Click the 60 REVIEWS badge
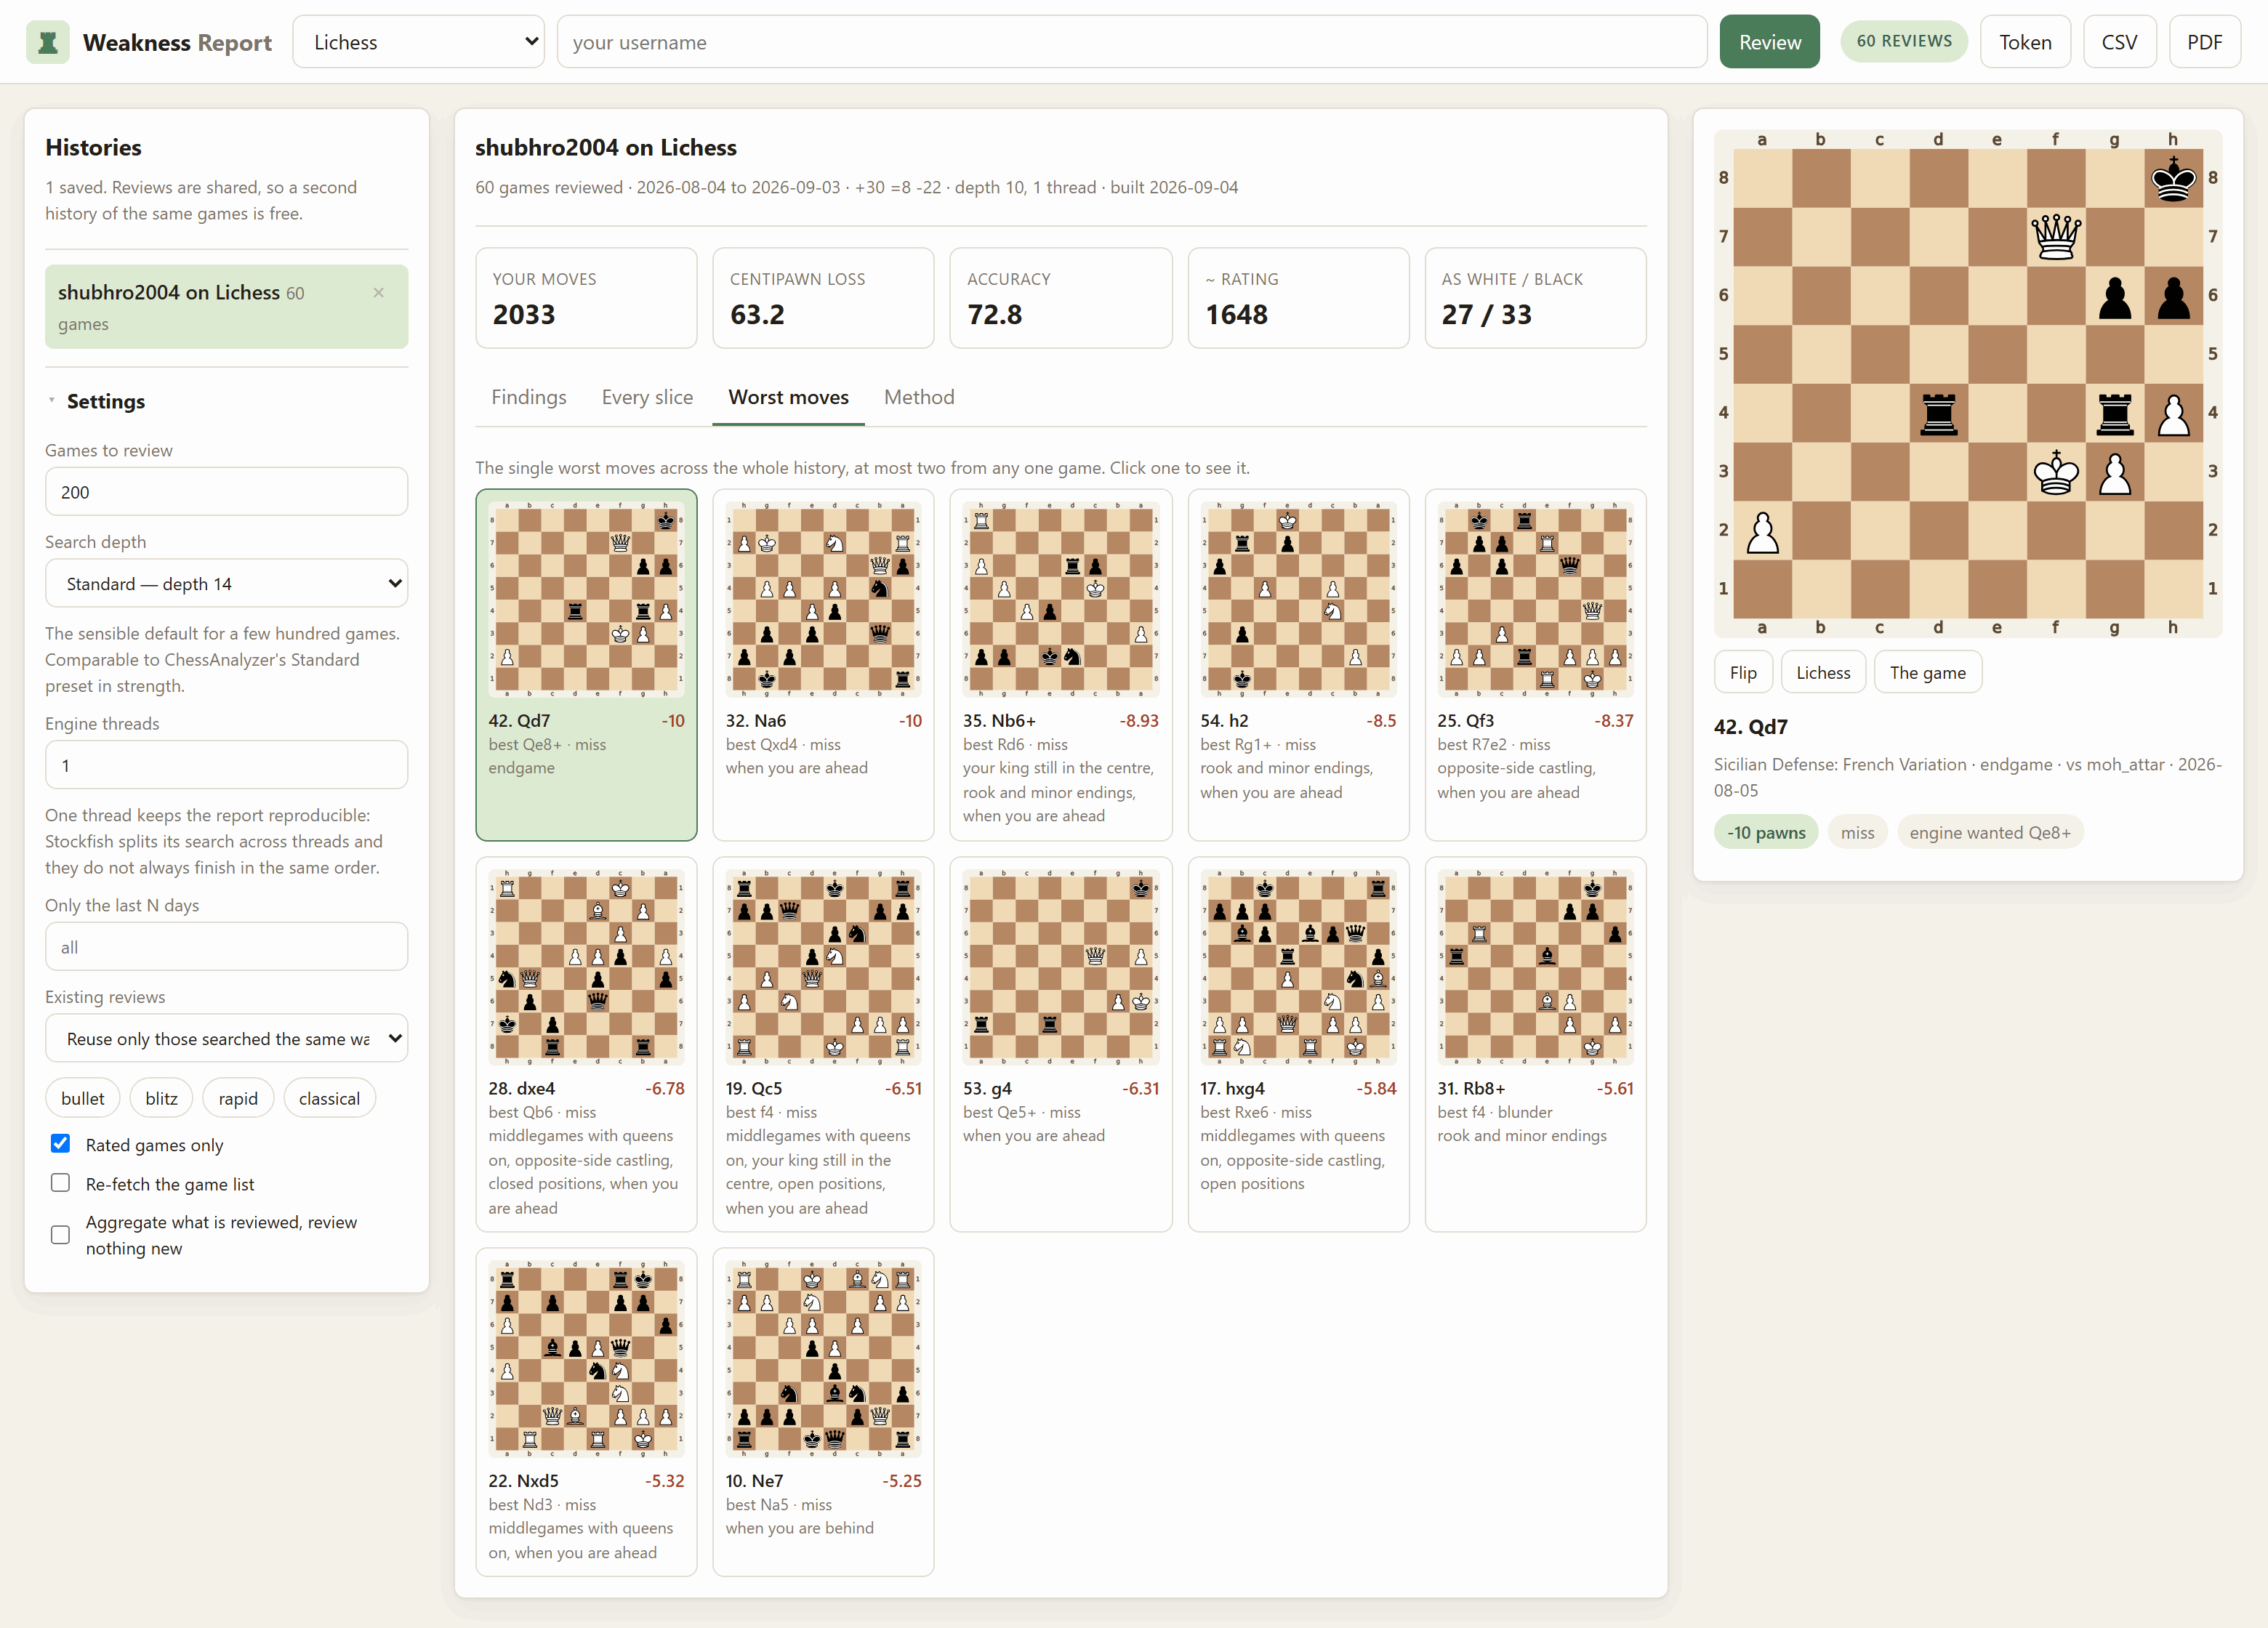The height and width of the screenshot is (1628, 2268). click(x=1904, y=41)
